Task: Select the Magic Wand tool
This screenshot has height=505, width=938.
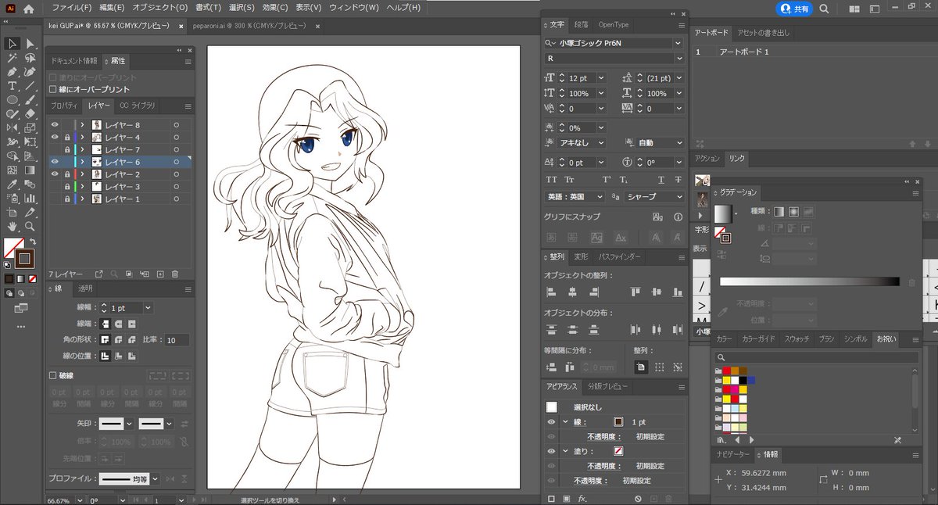Action: [13, 58]
